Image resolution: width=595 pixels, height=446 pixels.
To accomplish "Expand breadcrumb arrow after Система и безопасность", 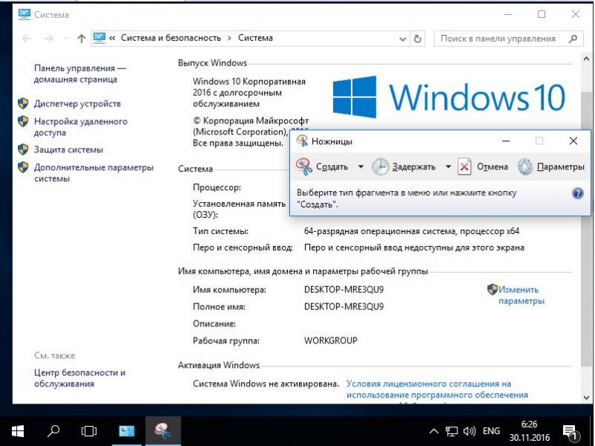I will point(230,38).
